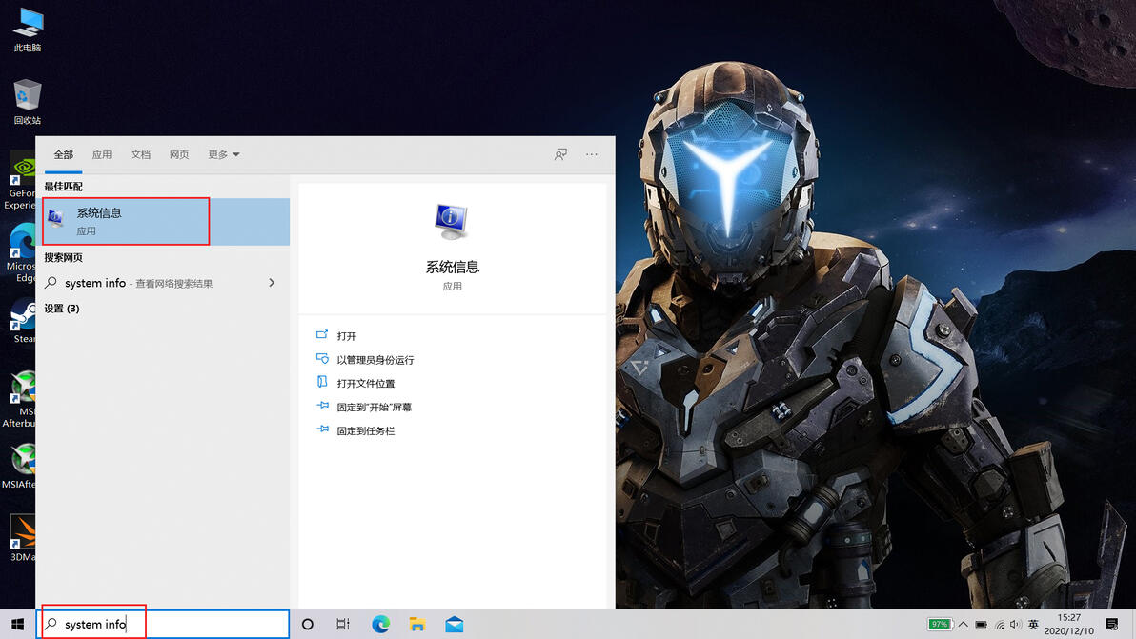
Task: Click the small 系统信息 icon in best match row
Action: coord(56,219)
